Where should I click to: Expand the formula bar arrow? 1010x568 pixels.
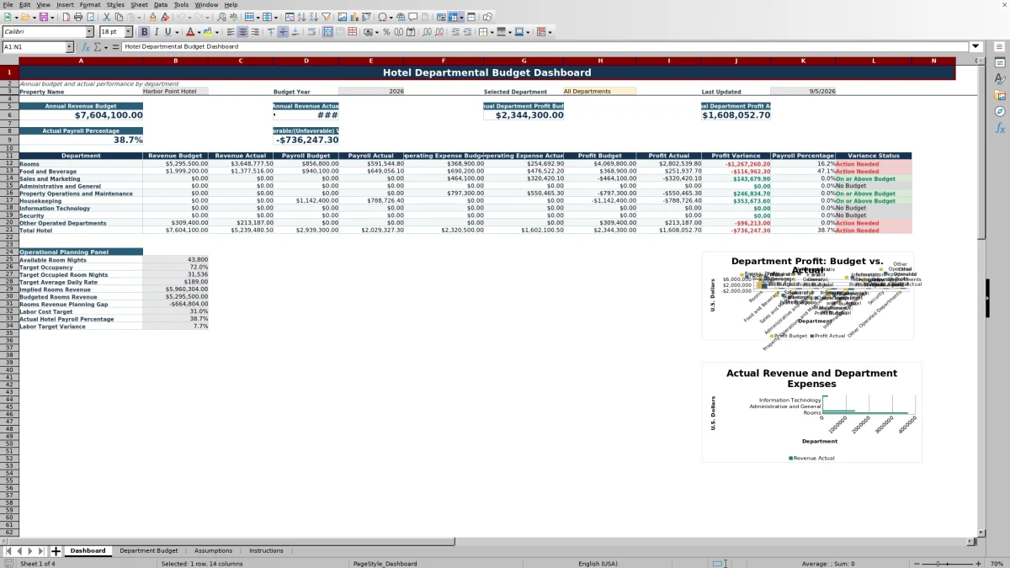coord(975,47)
